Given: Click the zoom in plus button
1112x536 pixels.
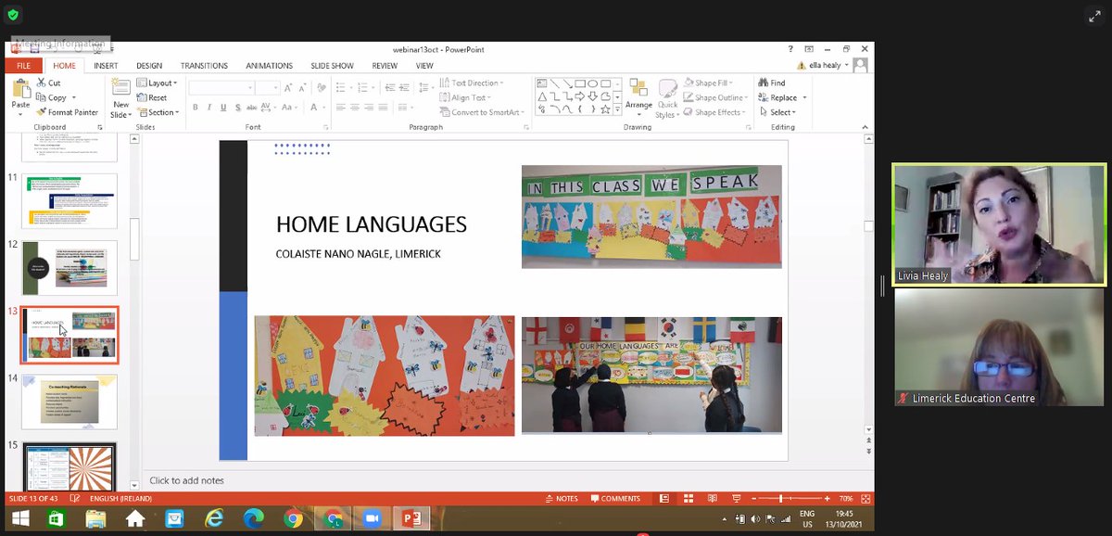Looking at the screenshot, I should 828,499.
